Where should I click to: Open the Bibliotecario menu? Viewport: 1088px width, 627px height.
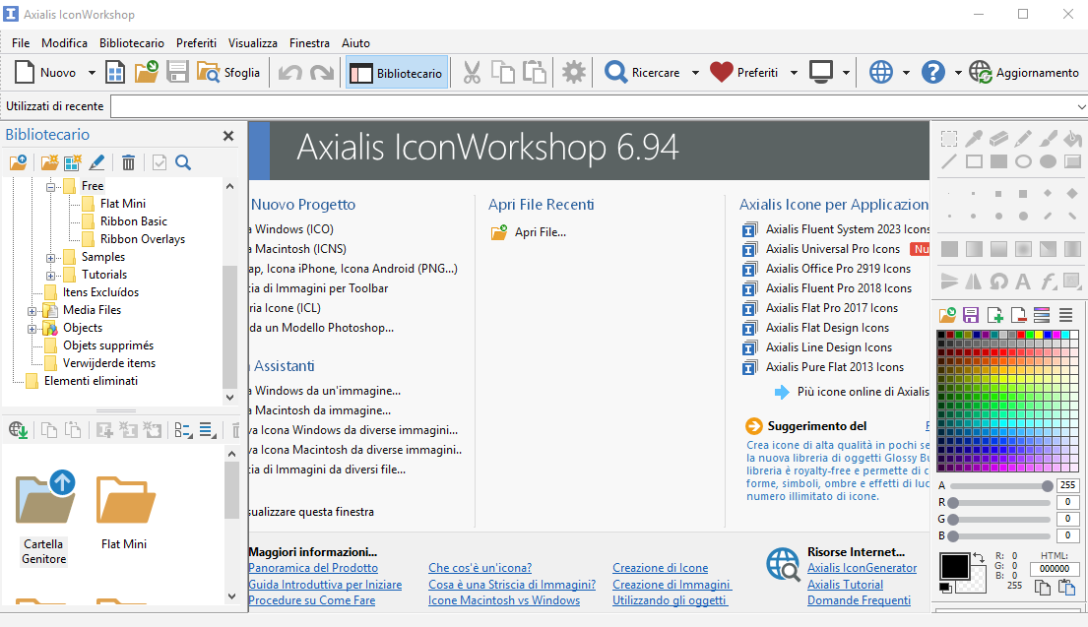[132, 43]
